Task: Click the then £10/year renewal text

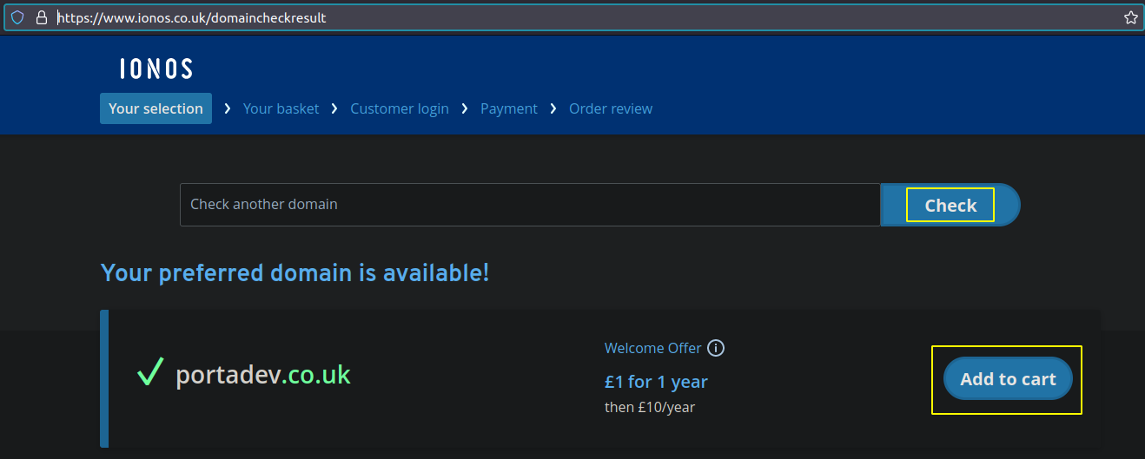Action: [x=650, y=407]
